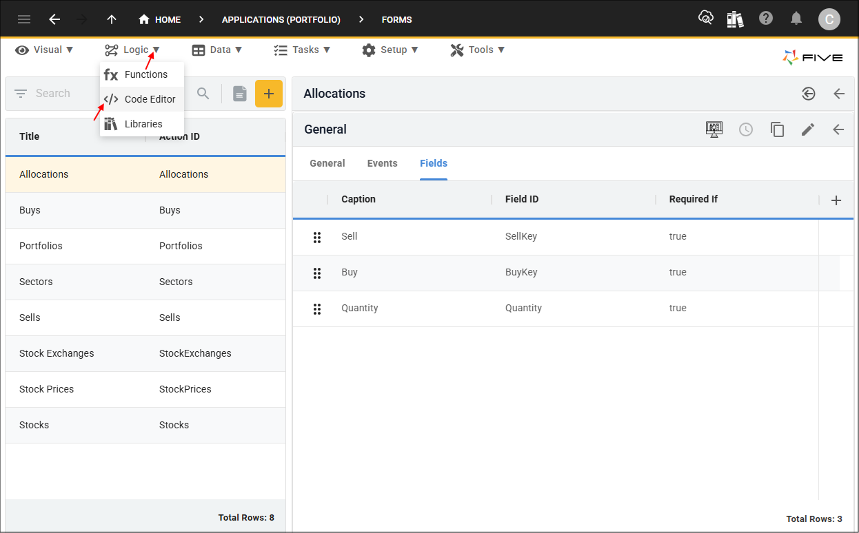859x533 pixels.
Task: Open the form preview monitor icon
Action: coord(714,129)
